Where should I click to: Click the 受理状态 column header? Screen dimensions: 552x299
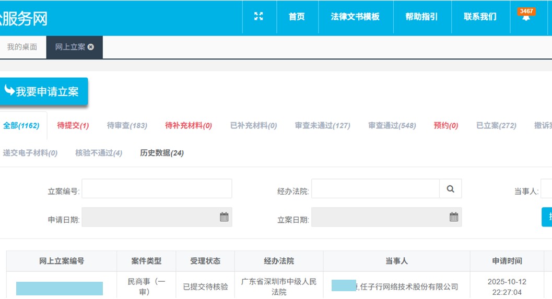tap(205, 261)
